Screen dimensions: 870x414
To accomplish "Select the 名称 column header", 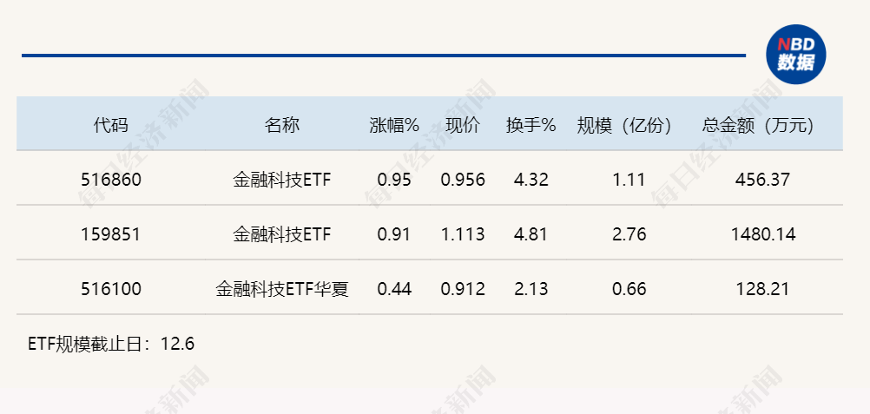I will pos(282,126).
